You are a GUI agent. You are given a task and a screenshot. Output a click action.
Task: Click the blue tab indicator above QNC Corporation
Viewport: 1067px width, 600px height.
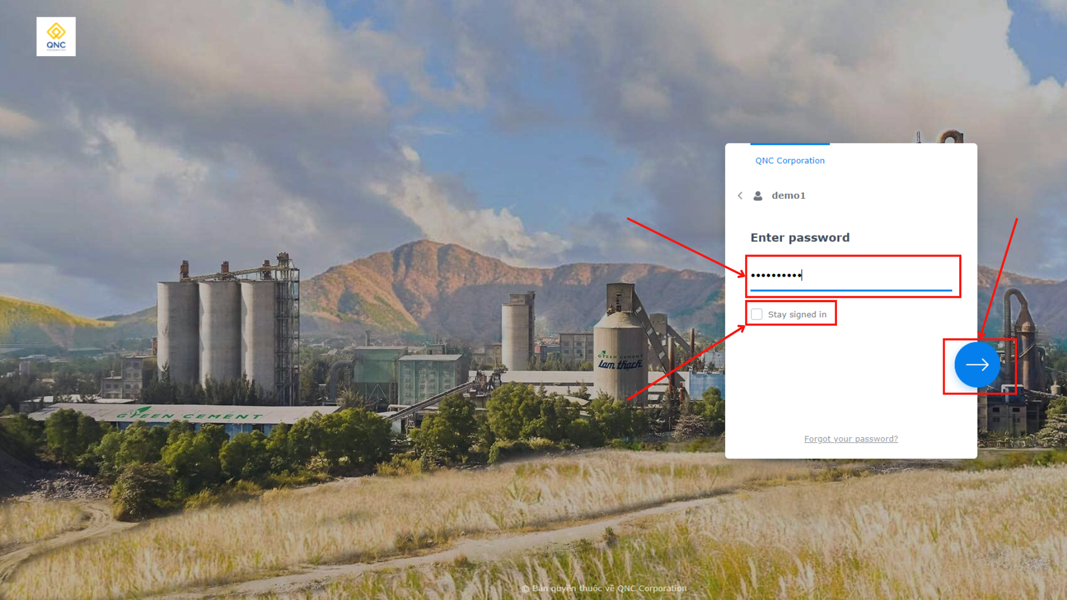tap(790, 144)
